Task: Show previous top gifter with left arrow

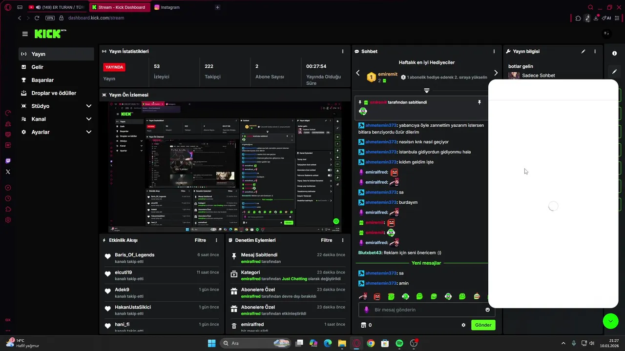Action: tap(358, 73)
